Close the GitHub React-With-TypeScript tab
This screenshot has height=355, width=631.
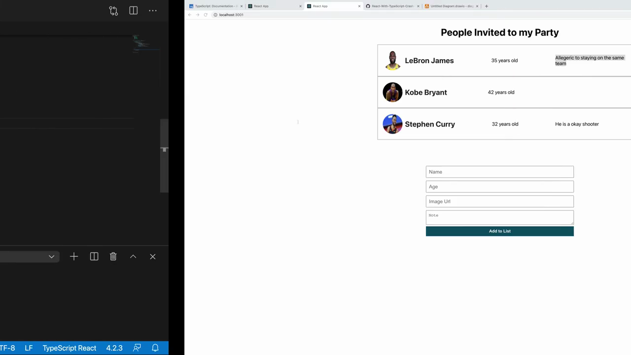[419, 6]
